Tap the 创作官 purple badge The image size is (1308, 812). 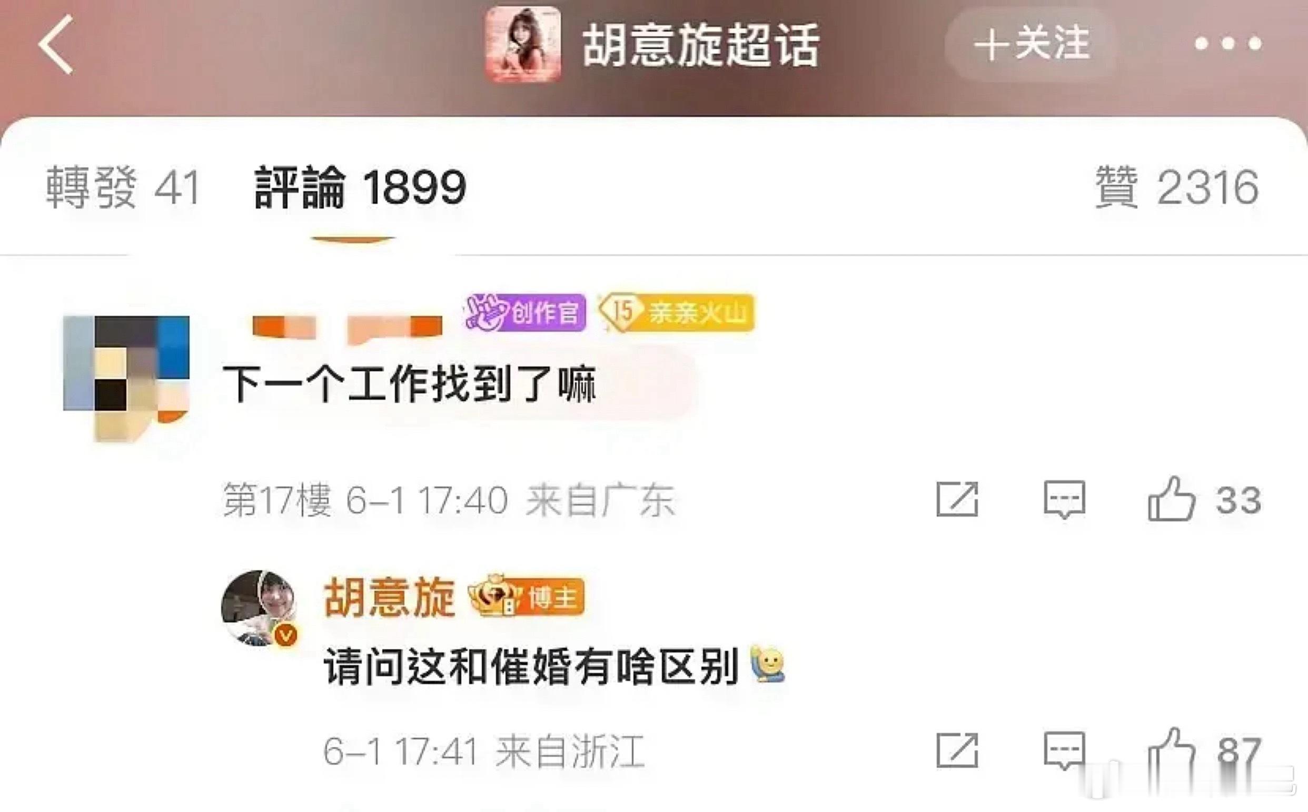pos(526,312)
